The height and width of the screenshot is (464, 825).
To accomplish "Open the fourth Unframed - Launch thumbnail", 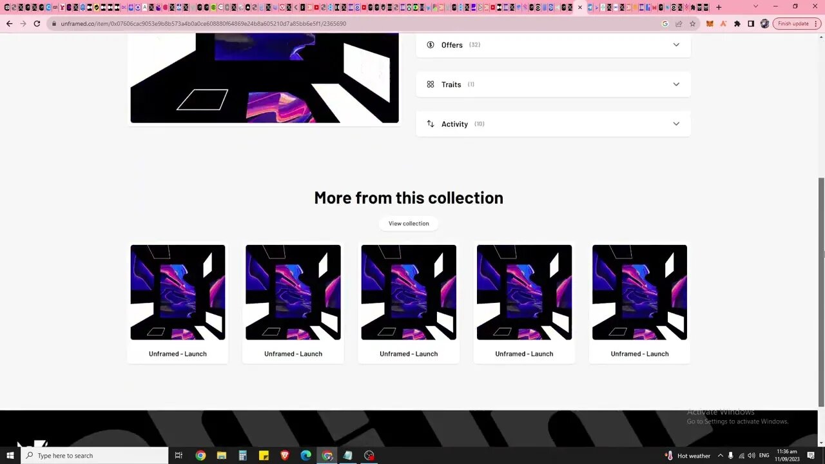I will click(524, 292).
